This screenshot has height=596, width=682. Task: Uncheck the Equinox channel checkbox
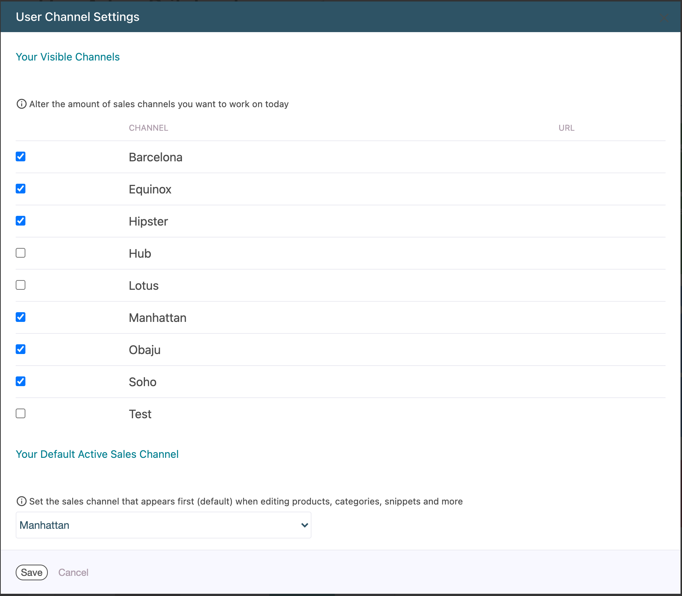pyautogui.click(x=21, y=189)
